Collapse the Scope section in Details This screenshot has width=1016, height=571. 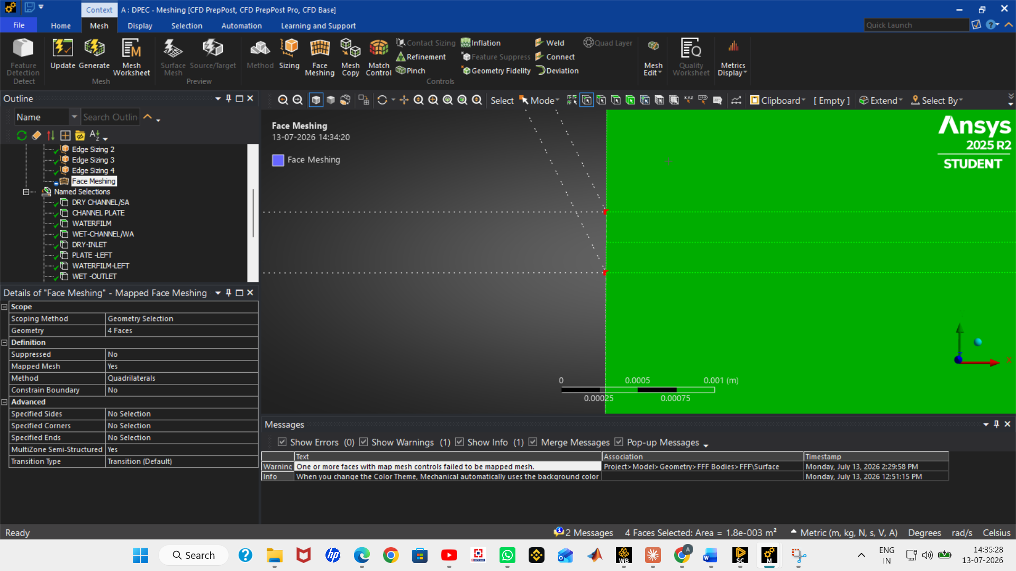(x=4, y=307)
